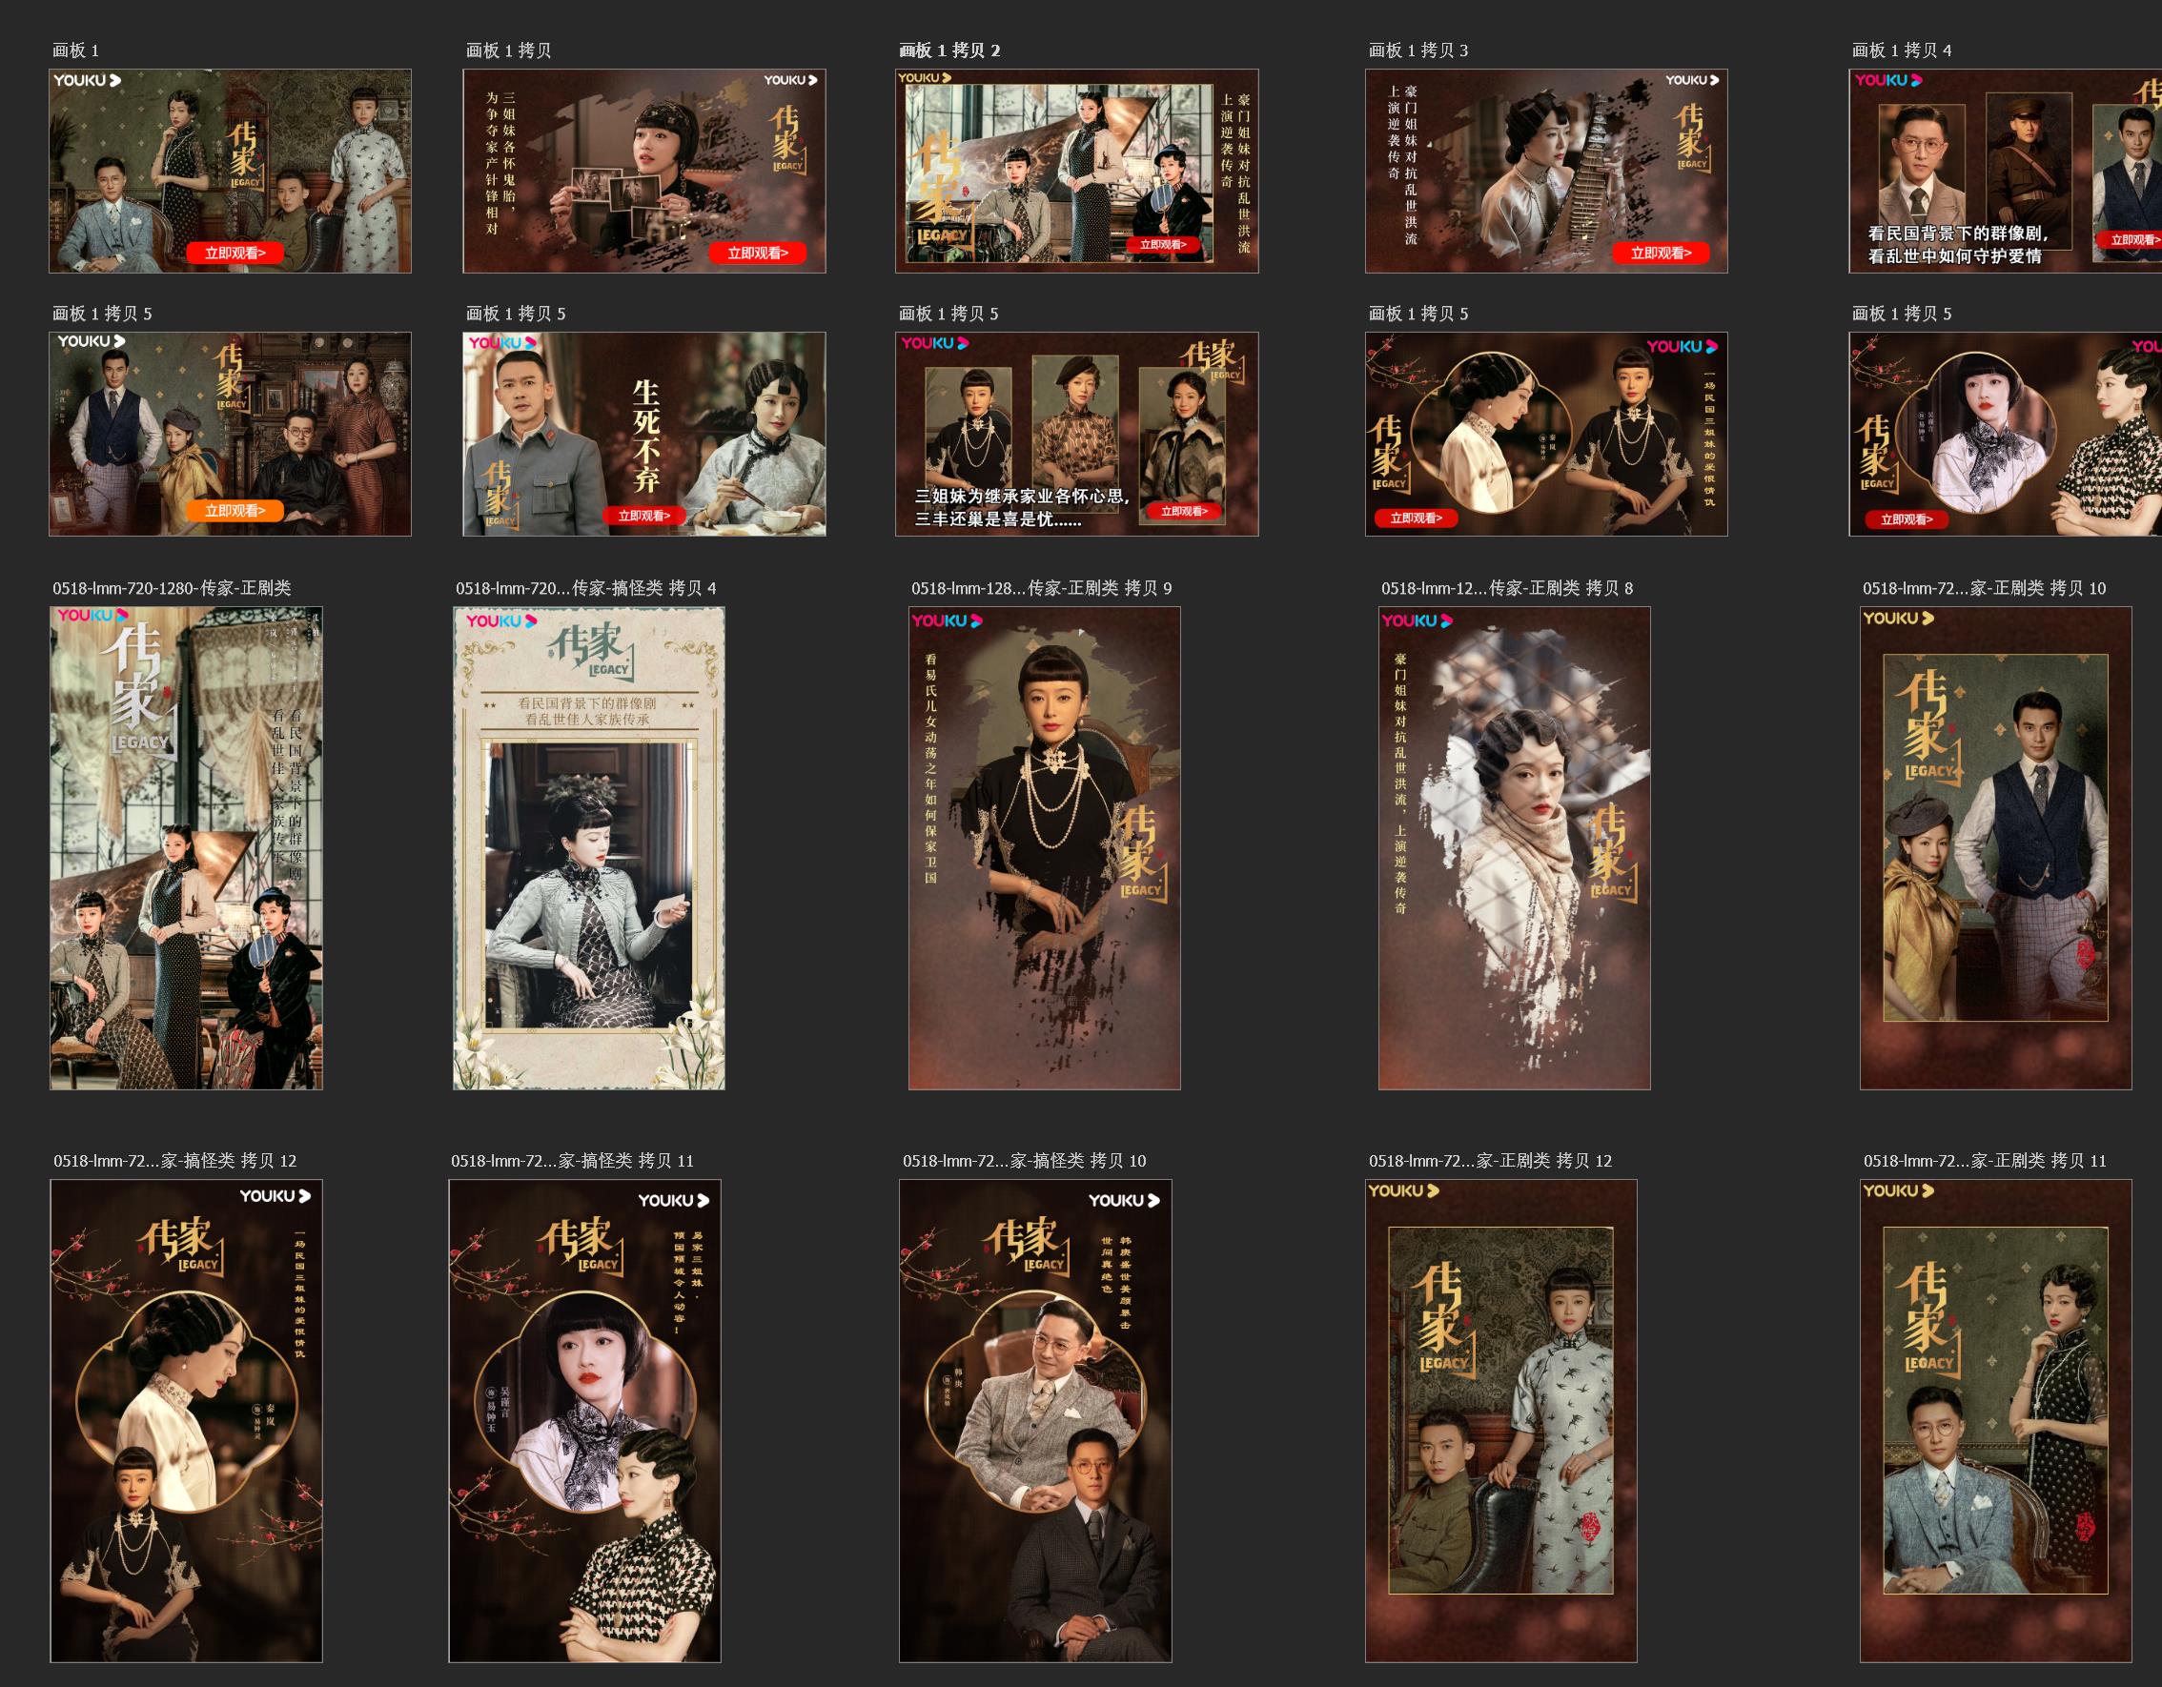Click the title ending "搞怪类 拷贝 12"

tap(175, 1160)
